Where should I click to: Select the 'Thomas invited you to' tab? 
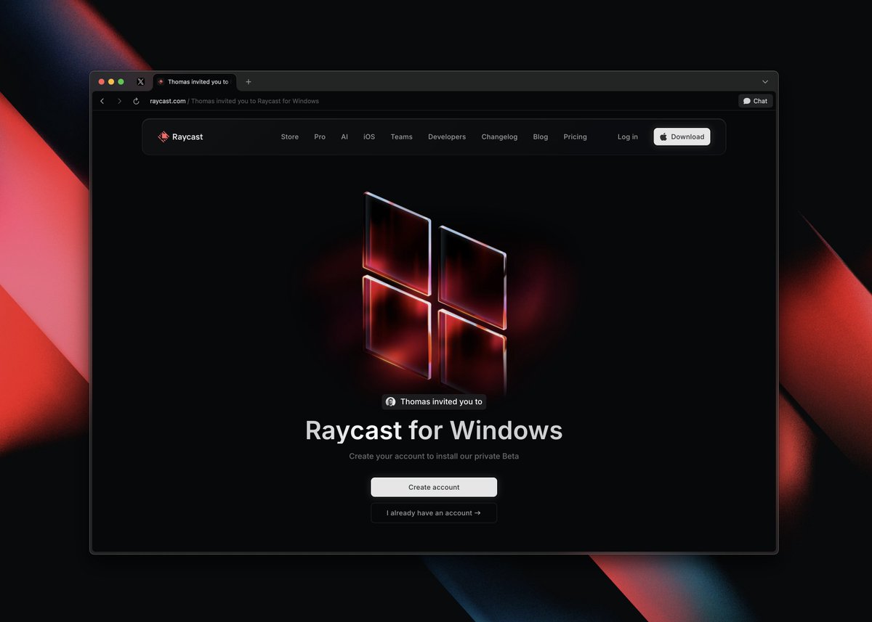click(x=196, y=82)
